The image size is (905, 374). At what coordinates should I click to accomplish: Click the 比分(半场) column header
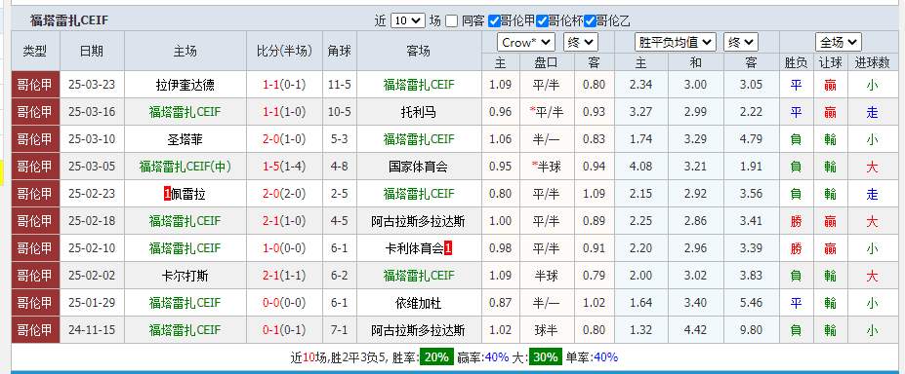coord(284,52)
